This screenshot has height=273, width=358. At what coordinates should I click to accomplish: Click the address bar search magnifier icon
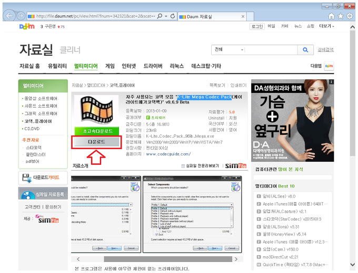[160, 16]
